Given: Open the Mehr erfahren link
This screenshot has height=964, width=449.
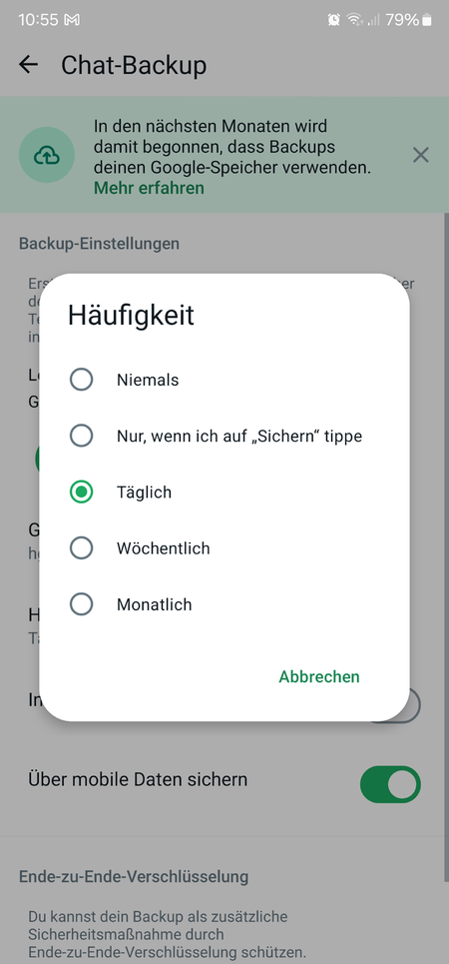Looking at the screenshot, I should coord(149,188).
